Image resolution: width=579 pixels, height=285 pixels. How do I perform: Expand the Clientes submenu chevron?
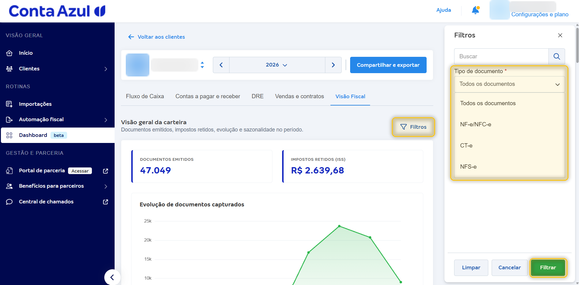tap(106, 69)
